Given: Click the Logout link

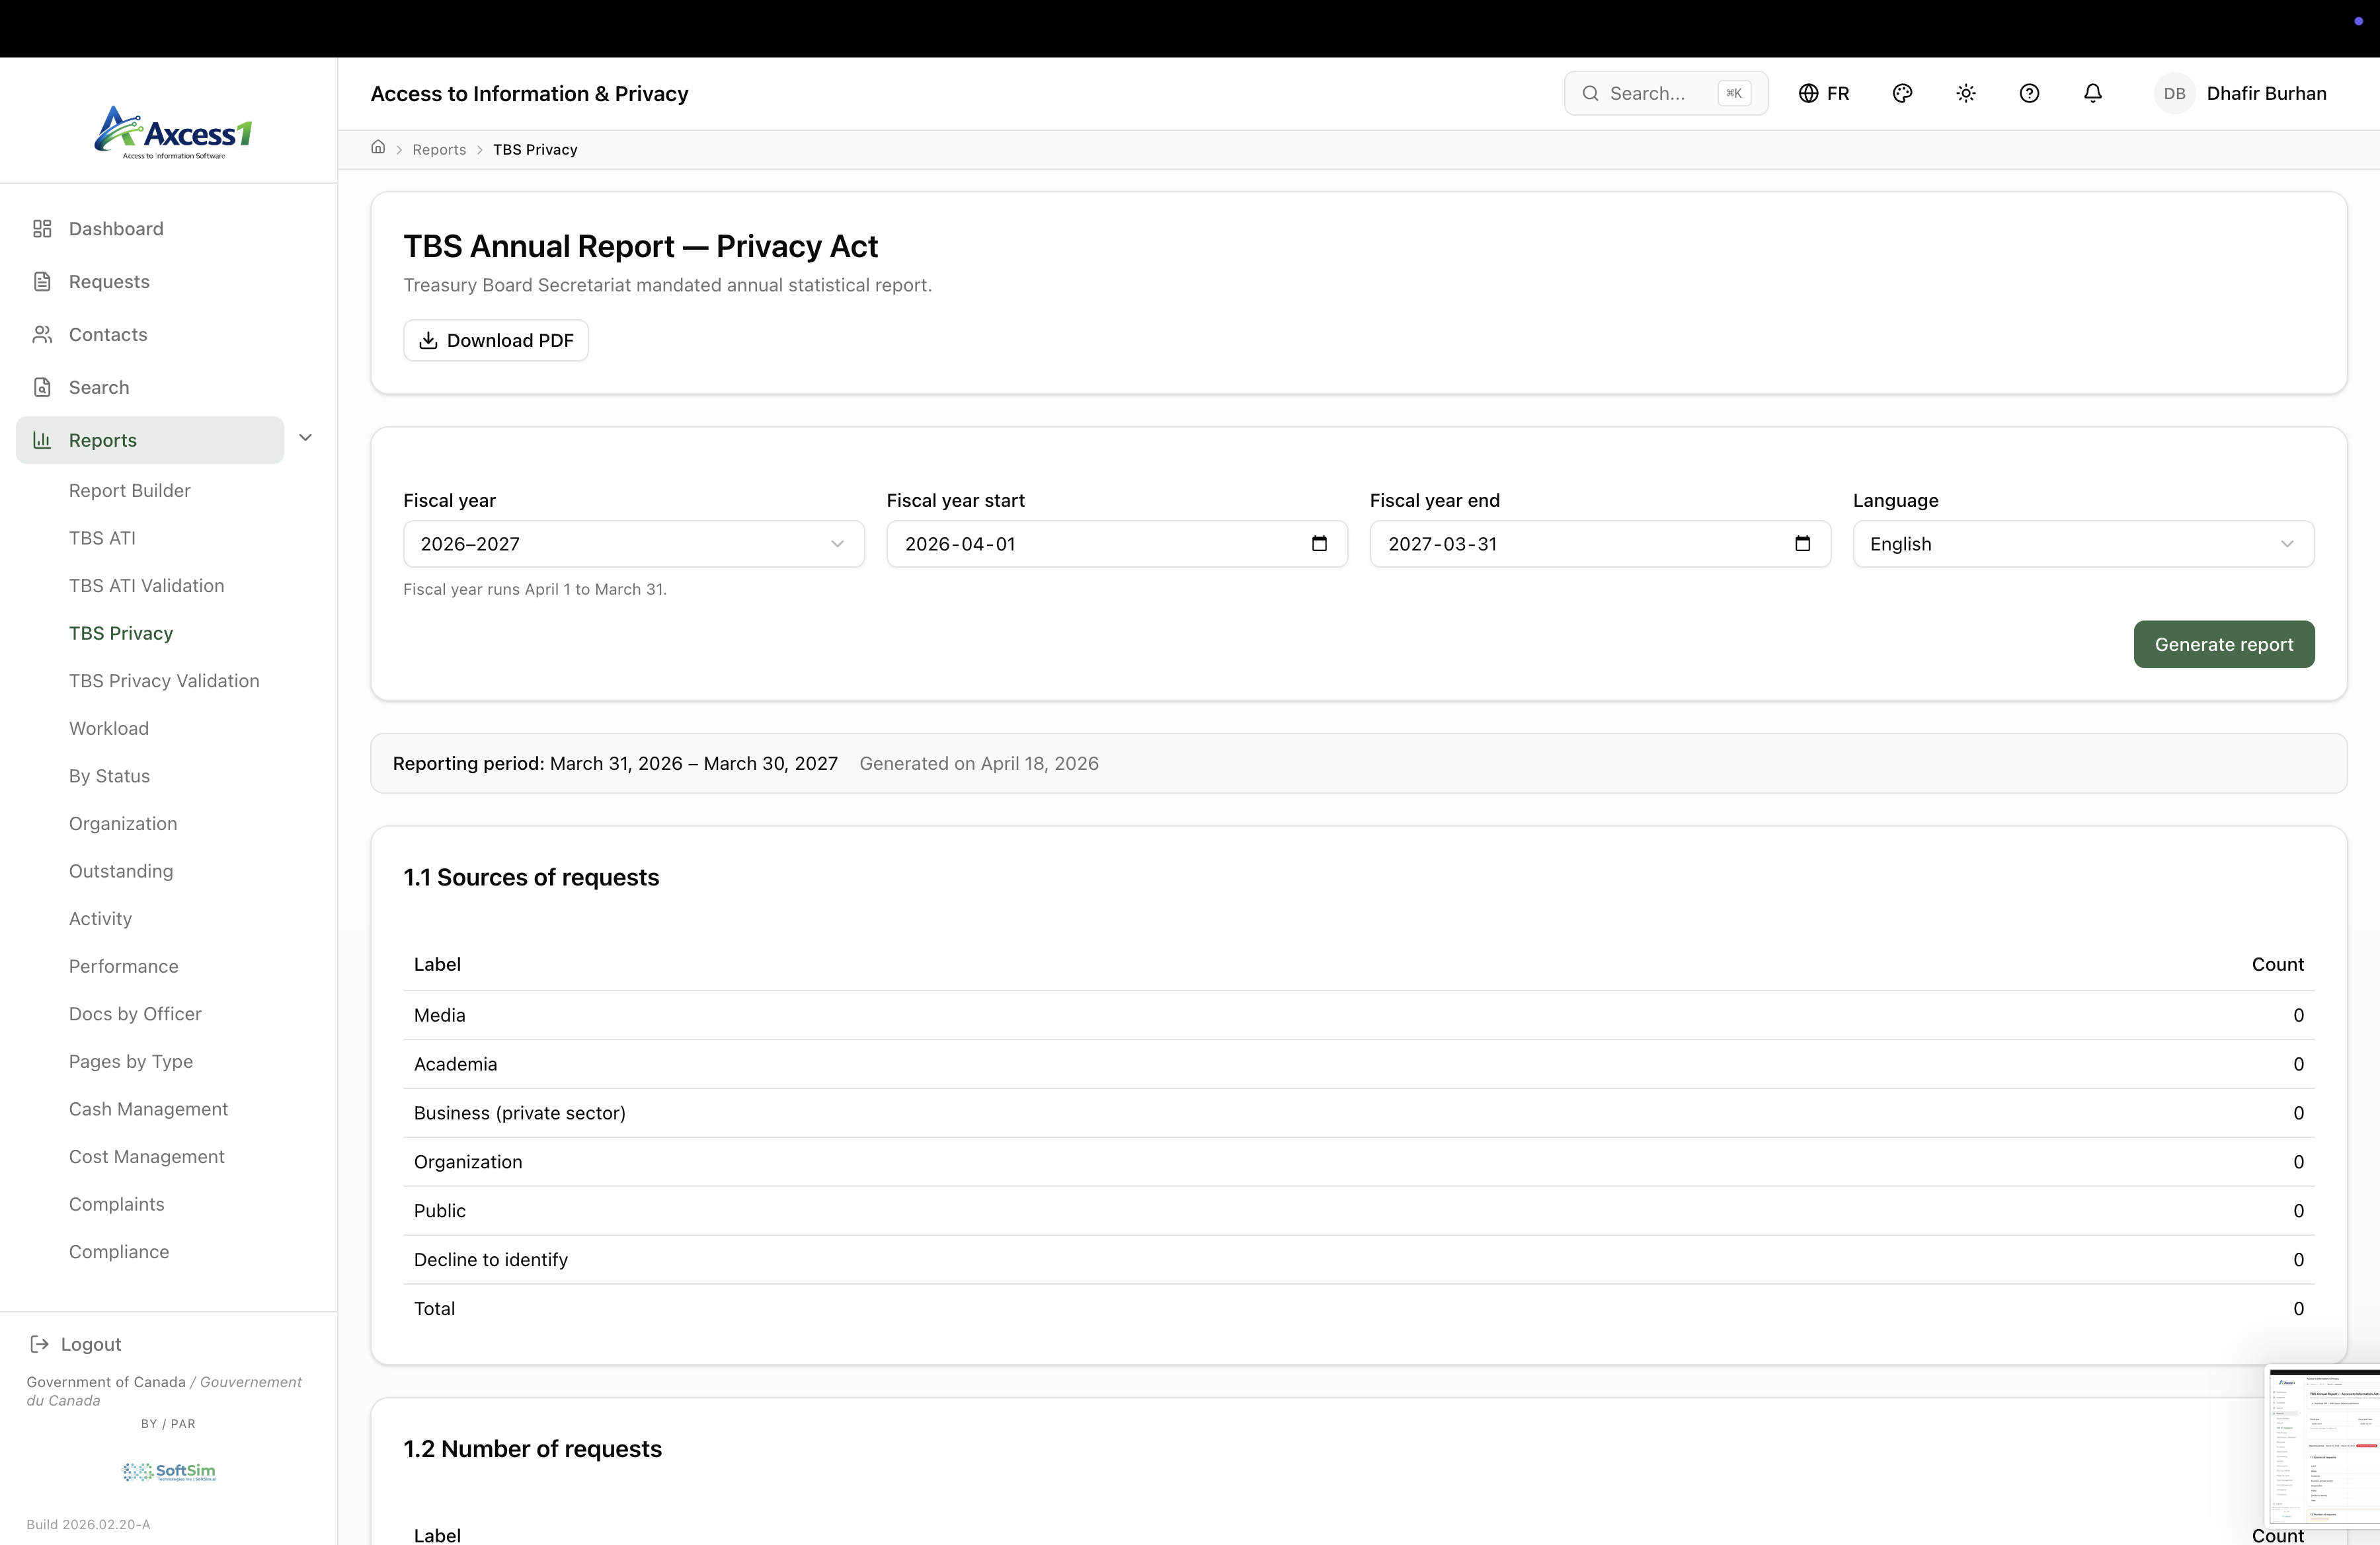Looking at the screenshot, I should [x=90, y=1344].
